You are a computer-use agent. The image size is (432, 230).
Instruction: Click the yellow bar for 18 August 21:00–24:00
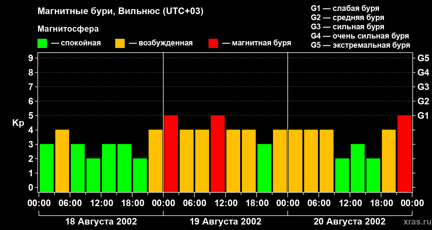tap(156, 161)
